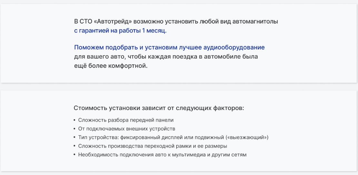Click bullet before "Сложность производства переходной рамки"
This screenshot has height=175, width=358.
[75, 146]
